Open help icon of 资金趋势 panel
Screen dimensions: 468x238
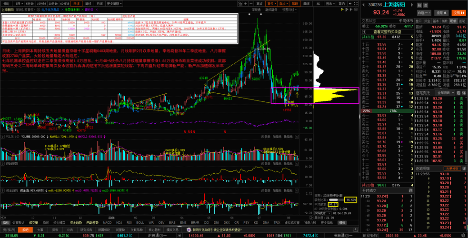3,190
